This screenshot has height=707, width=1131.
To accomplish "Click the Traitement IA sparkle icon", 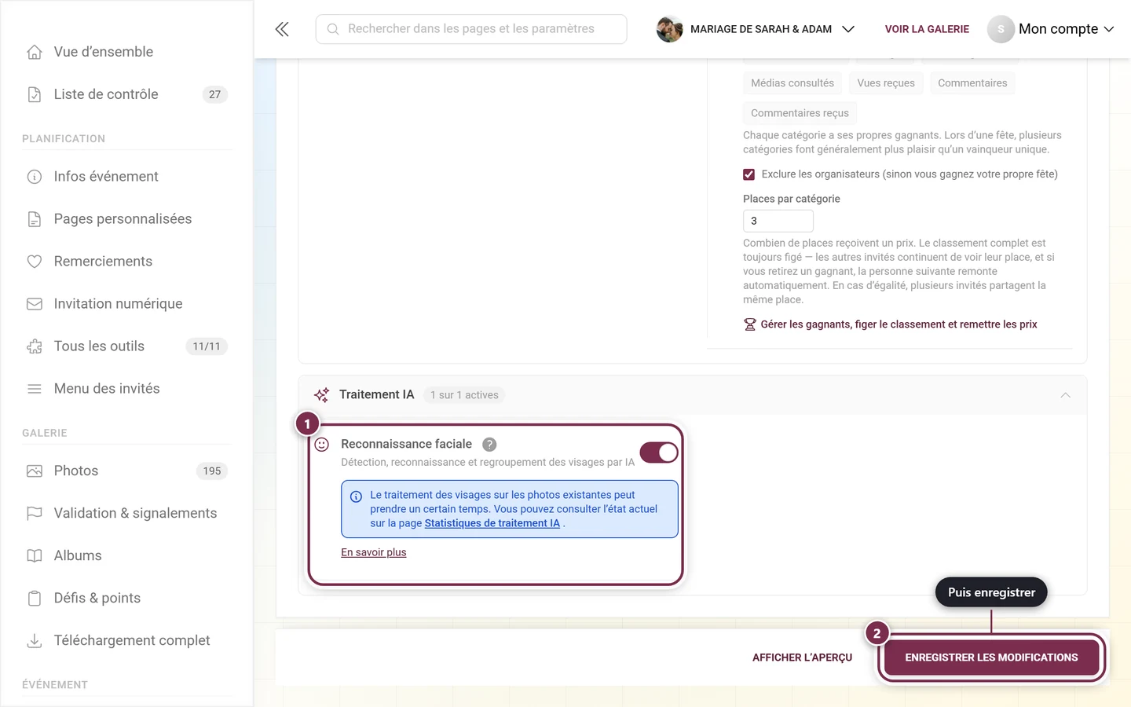I will pos(322,395).
